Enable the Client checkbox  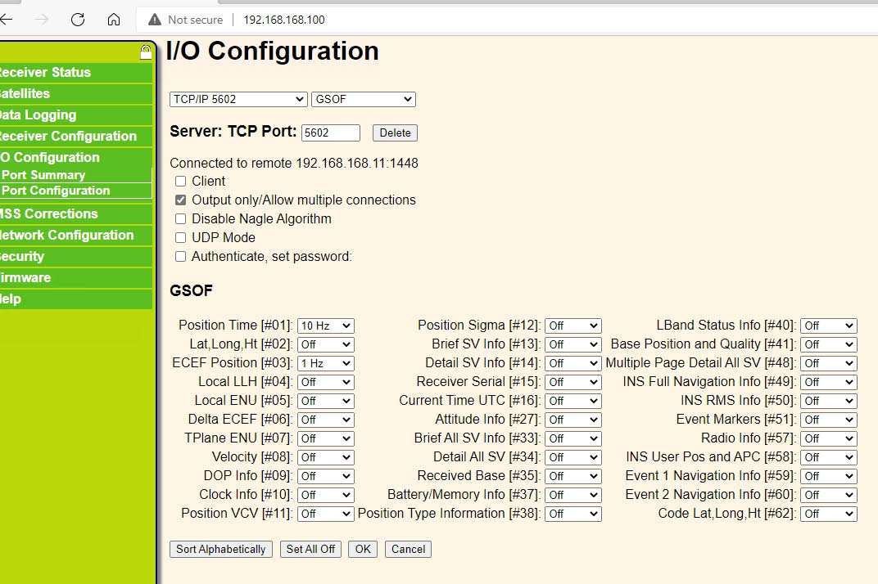pos(180,182)
